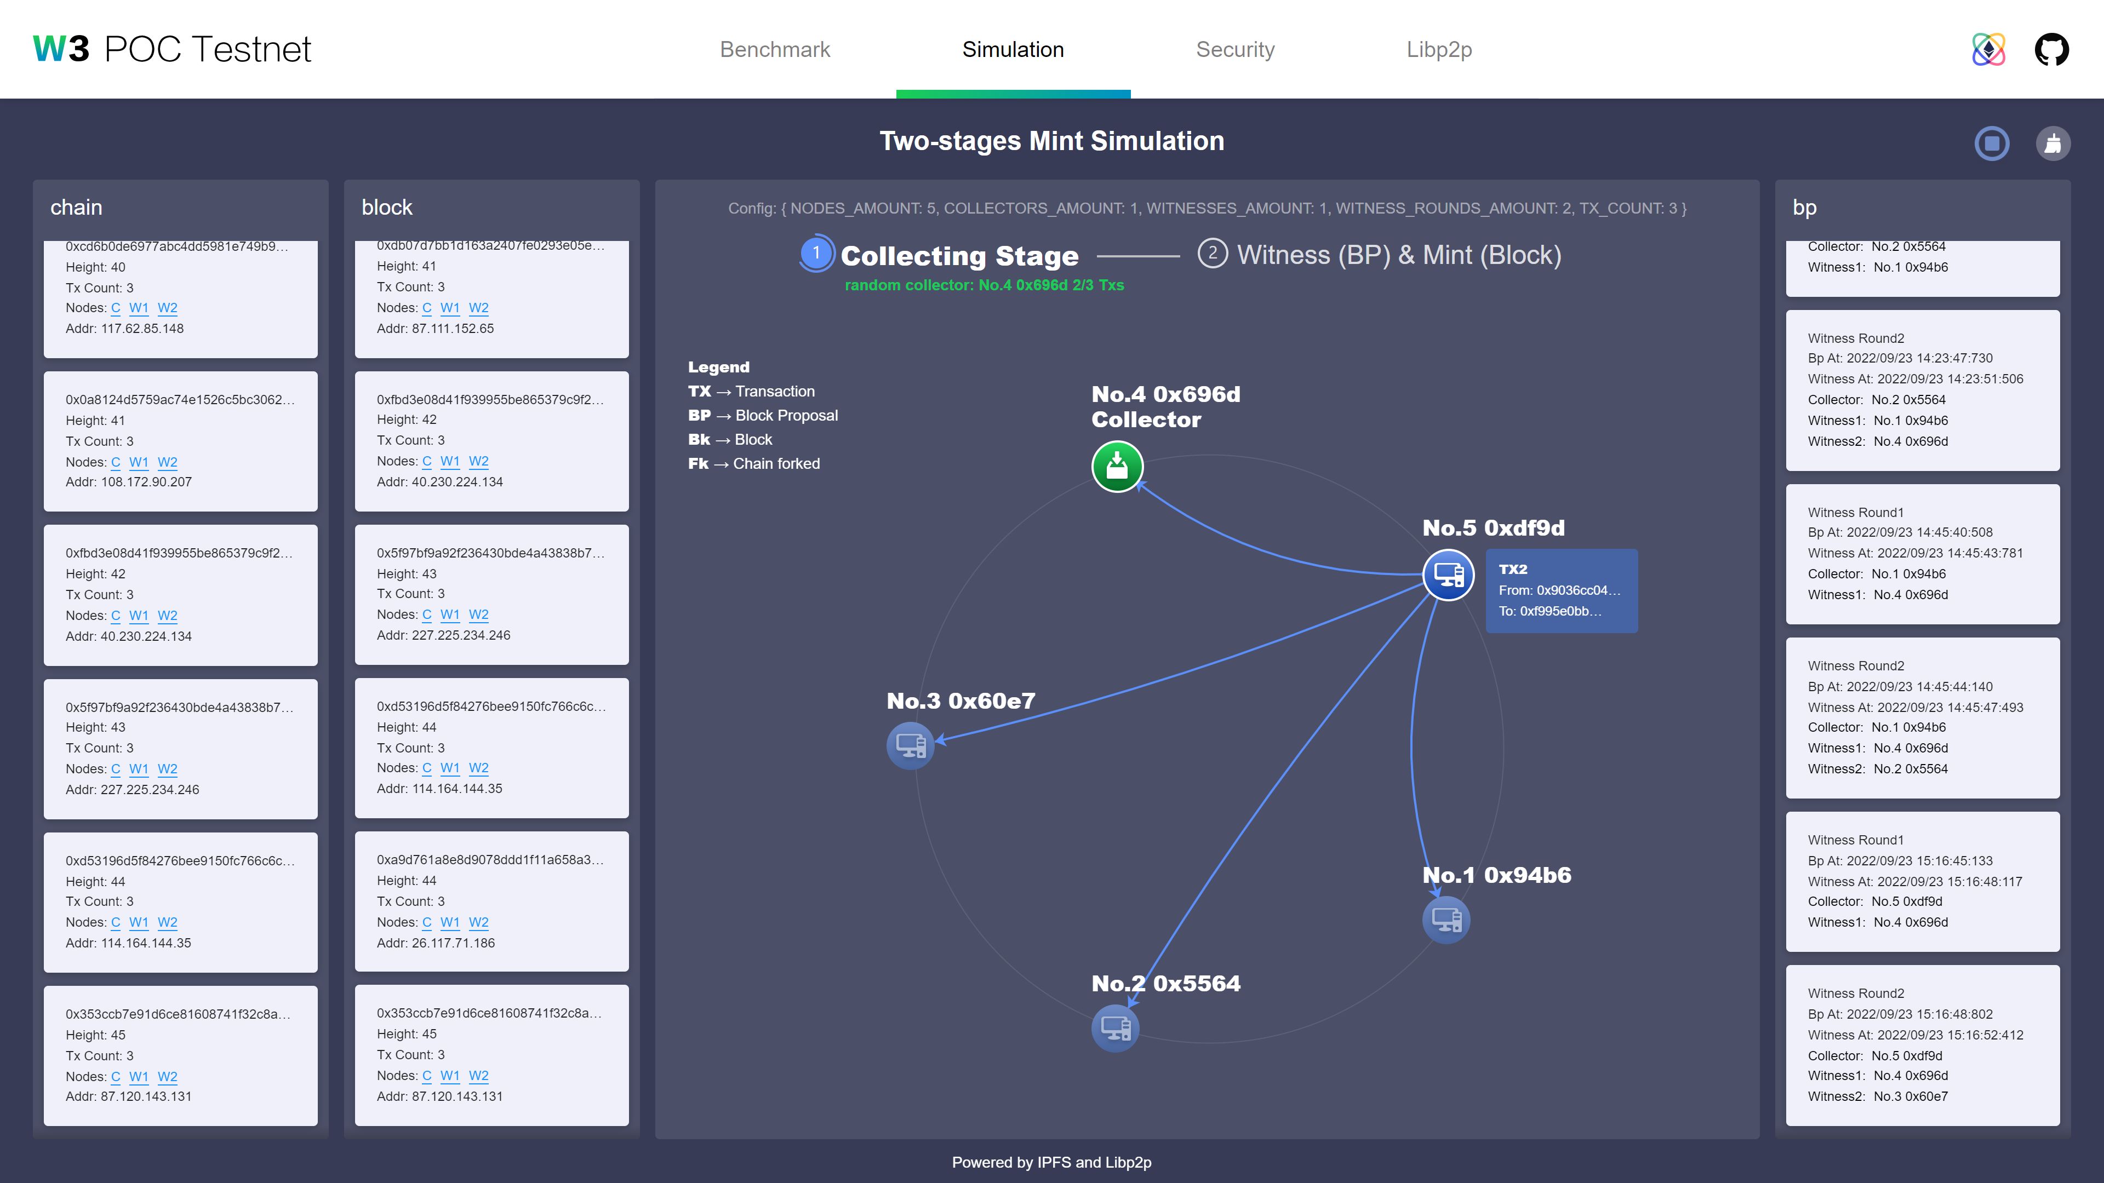This screenshot has width=2104, height=1183.
Task: Click the Collecting Stage label
Action: [x=959, y=256]
